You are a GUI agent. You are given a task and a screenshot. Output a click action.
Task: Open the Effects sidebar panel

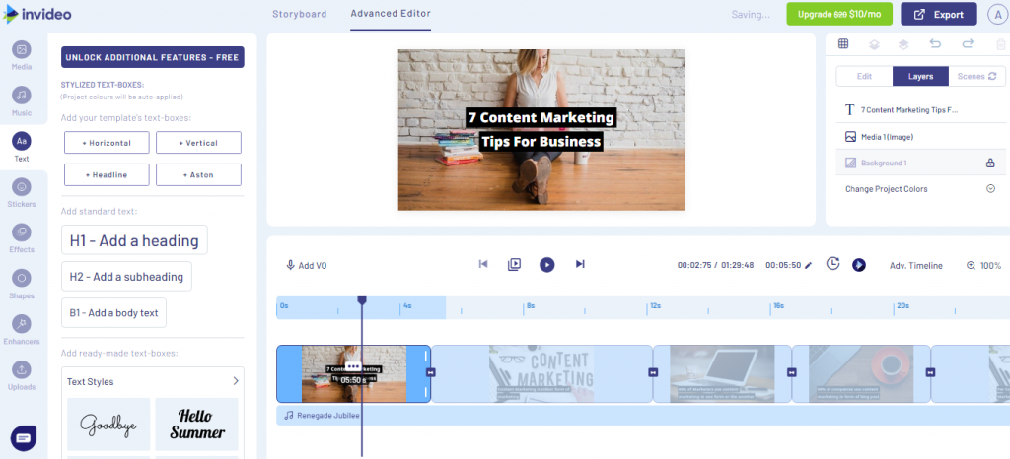22,237
